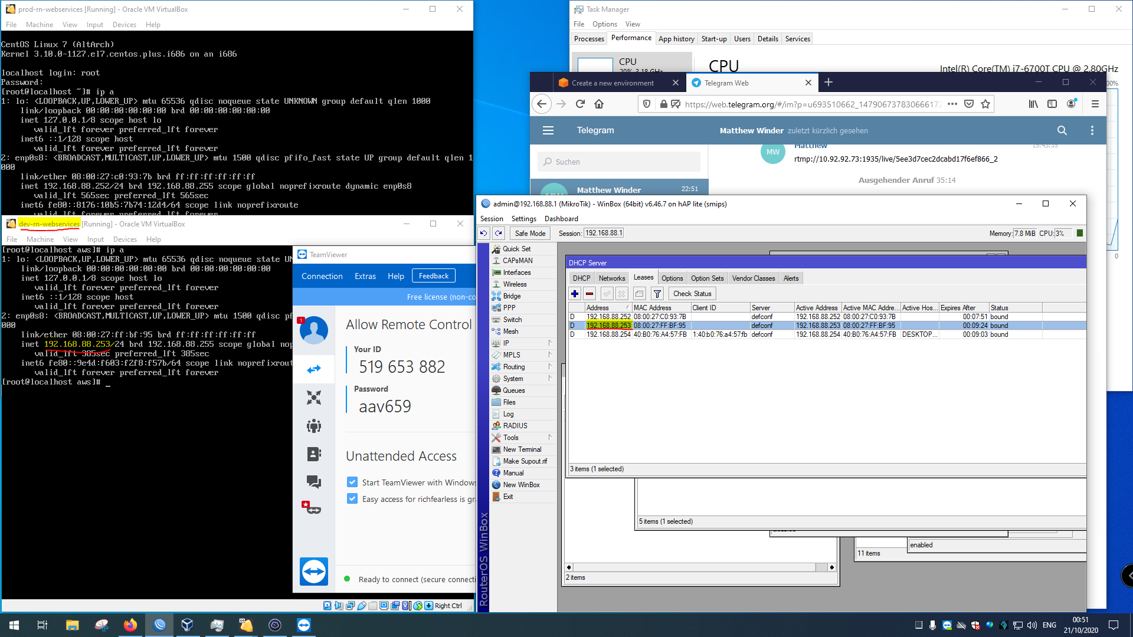Click the Telegram Suchen search field

click(x=620, y=162)
